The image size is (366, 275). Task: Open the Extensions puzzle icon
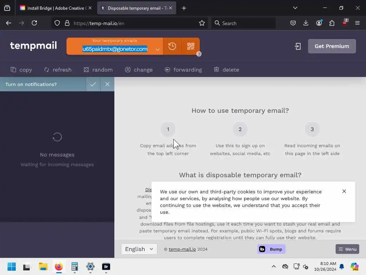coord(332,23)
